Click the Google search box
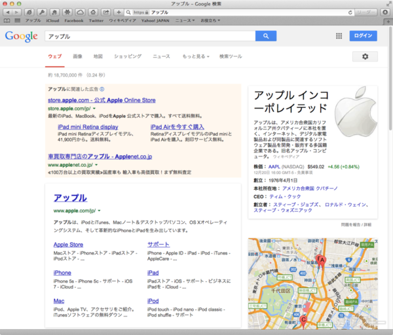 tap(150, 36)
